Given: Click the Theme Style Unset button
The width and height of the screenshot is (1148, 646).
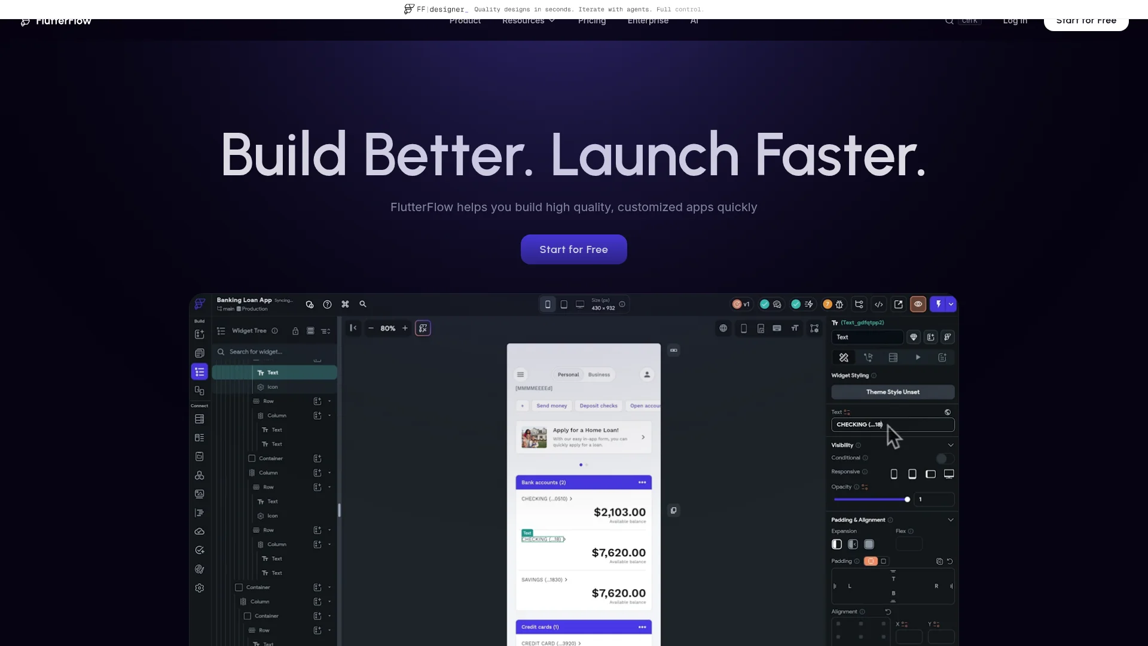Looking at the screenshot, I should pos(893,392).
